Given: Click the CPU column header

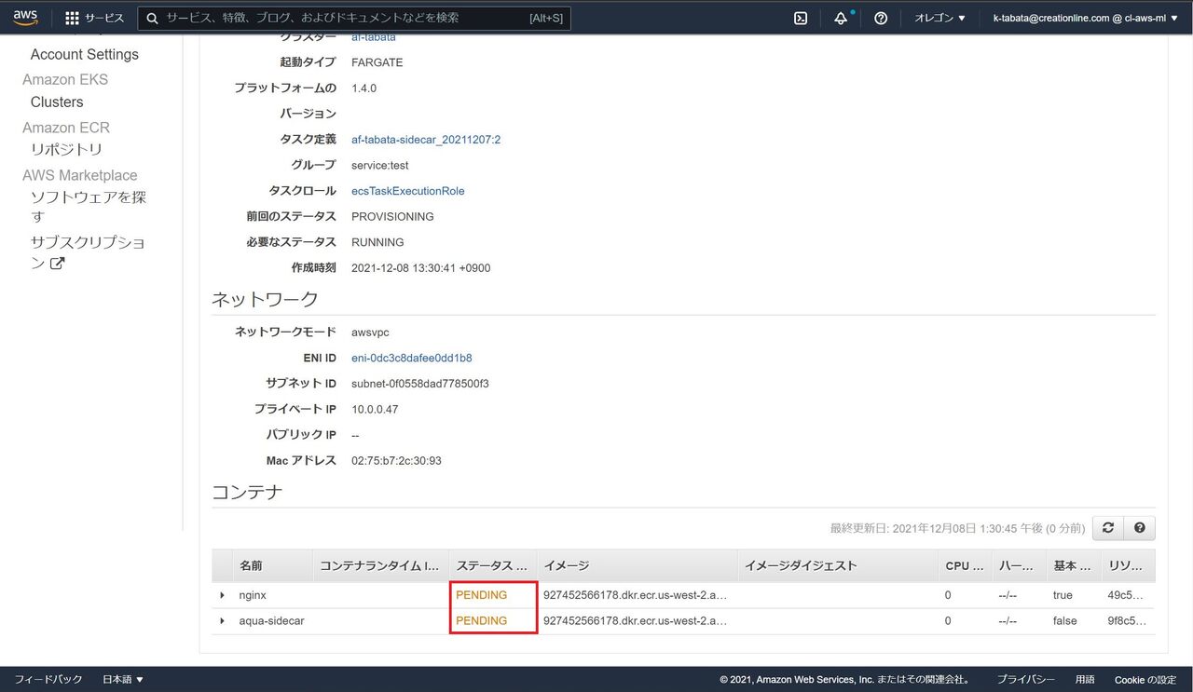Looking at the screenshot, I should pos(964,566).
